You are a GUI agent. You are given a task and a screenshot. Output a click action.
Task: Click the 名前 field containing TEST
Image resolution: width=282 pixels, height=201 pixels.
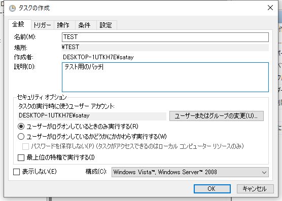coord(165,37)
